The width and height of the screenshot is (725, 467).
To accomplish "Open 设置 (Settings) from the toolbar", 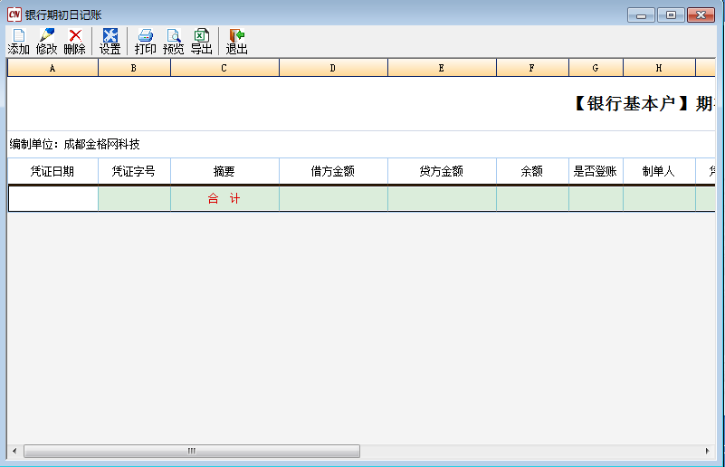I will [x=110, y=42].
